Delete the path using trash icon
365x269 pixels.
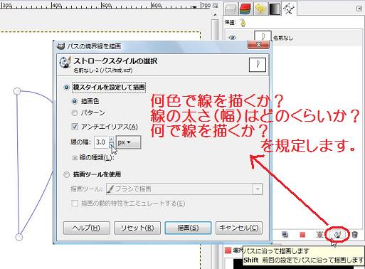pyautogui.click(x=354, y=235)
